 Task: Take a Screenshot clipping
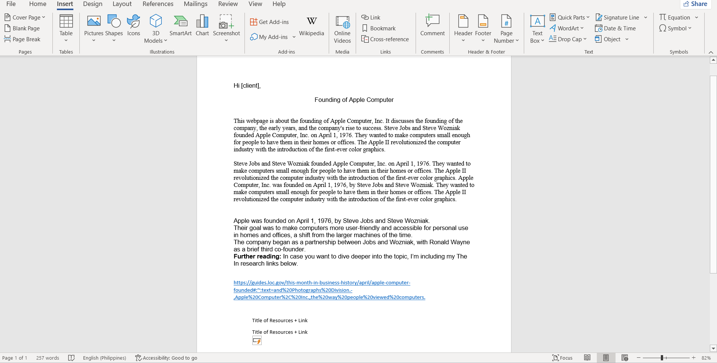coord(227,28)
